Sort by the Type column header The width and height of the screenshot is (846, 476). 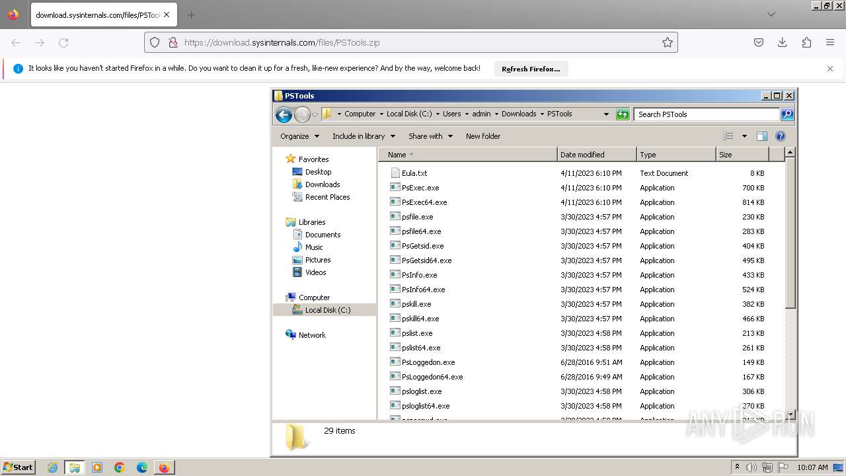(676, 155)
